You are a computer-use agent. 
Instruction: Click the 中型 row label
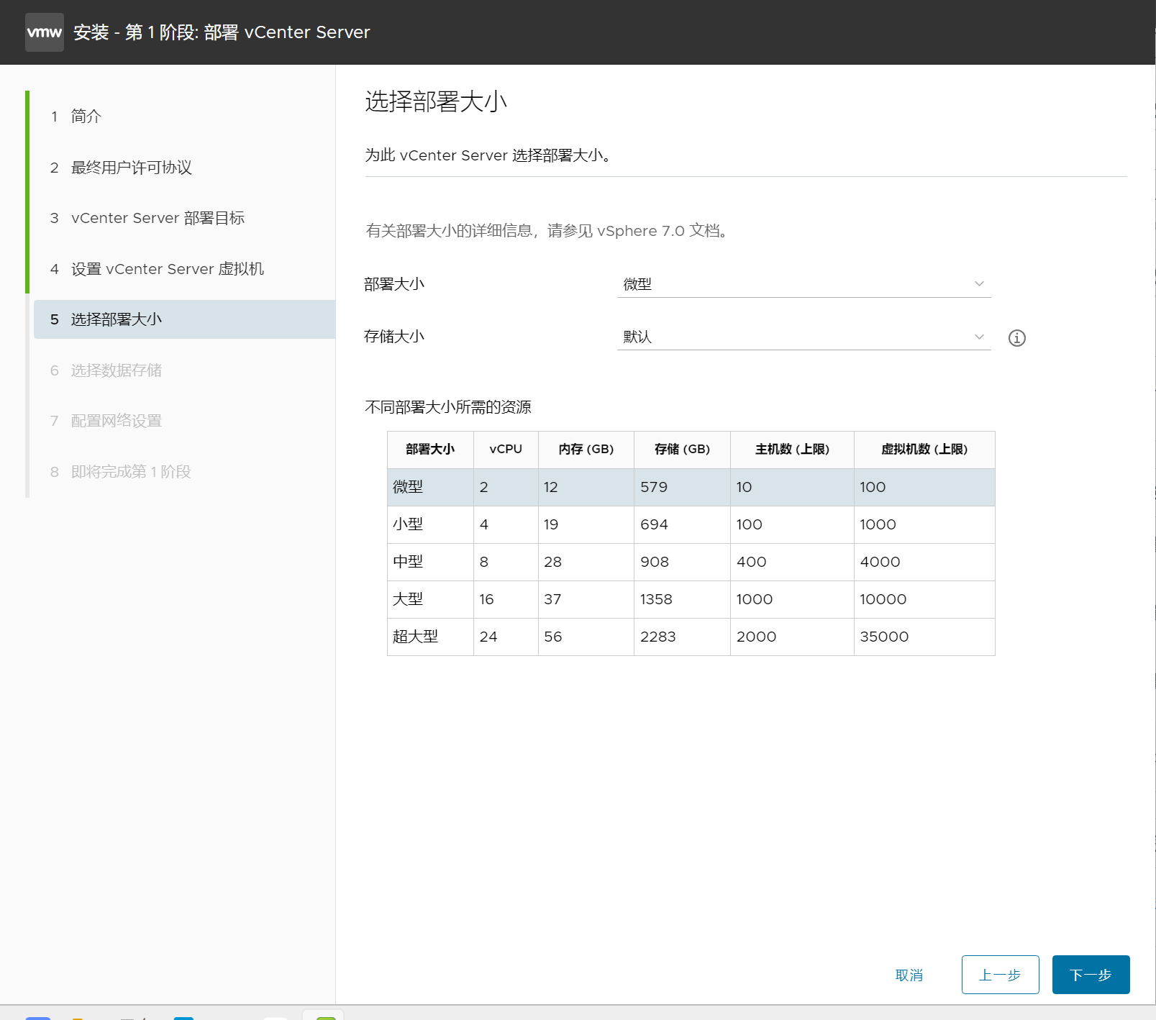pyautogui.click(x=408, y=562)
